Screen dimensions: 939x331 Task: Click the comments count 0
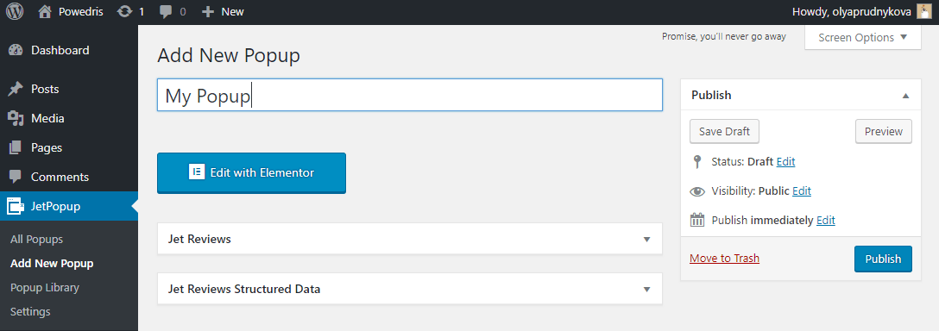[x=183, y=12]
